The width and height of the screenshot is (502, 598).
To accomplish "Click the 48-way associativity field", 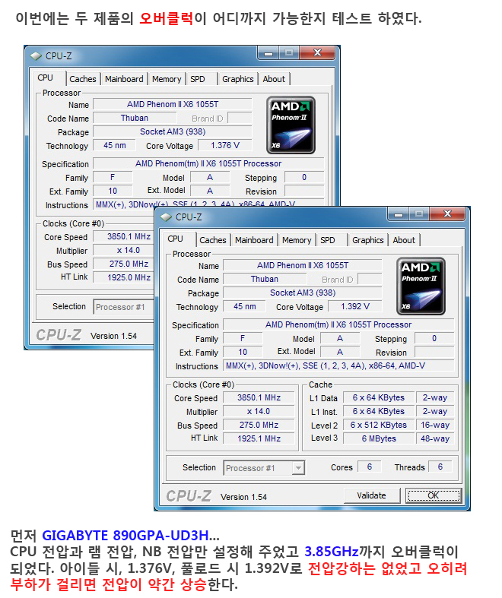I will tap(435, 438).
